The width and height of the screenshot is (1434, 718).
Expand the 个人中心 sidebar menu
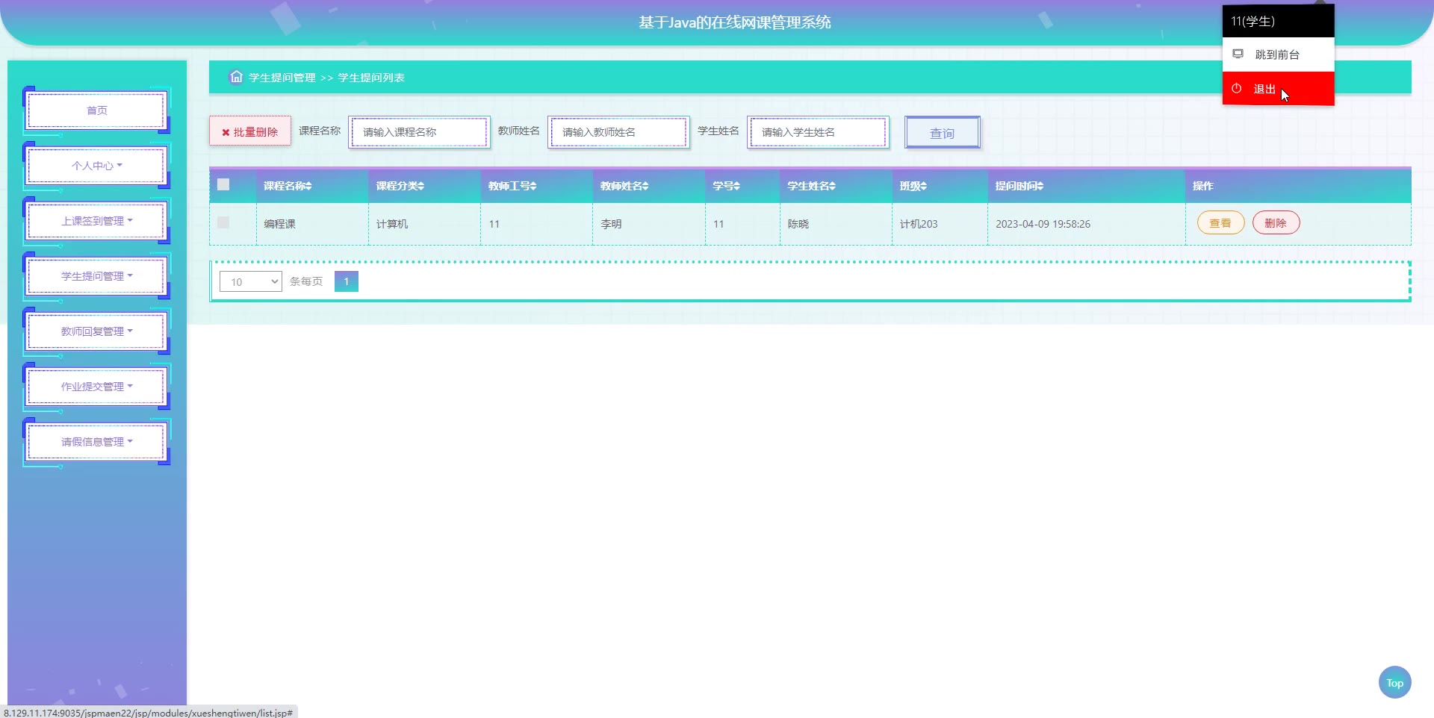(x=96, y=166)
